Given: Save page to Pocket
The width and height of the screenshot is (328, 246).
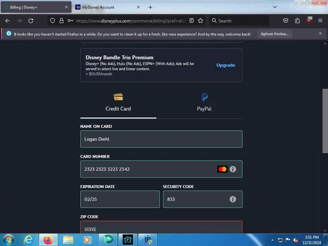Looking at the screenshot, I should point(285,21).
